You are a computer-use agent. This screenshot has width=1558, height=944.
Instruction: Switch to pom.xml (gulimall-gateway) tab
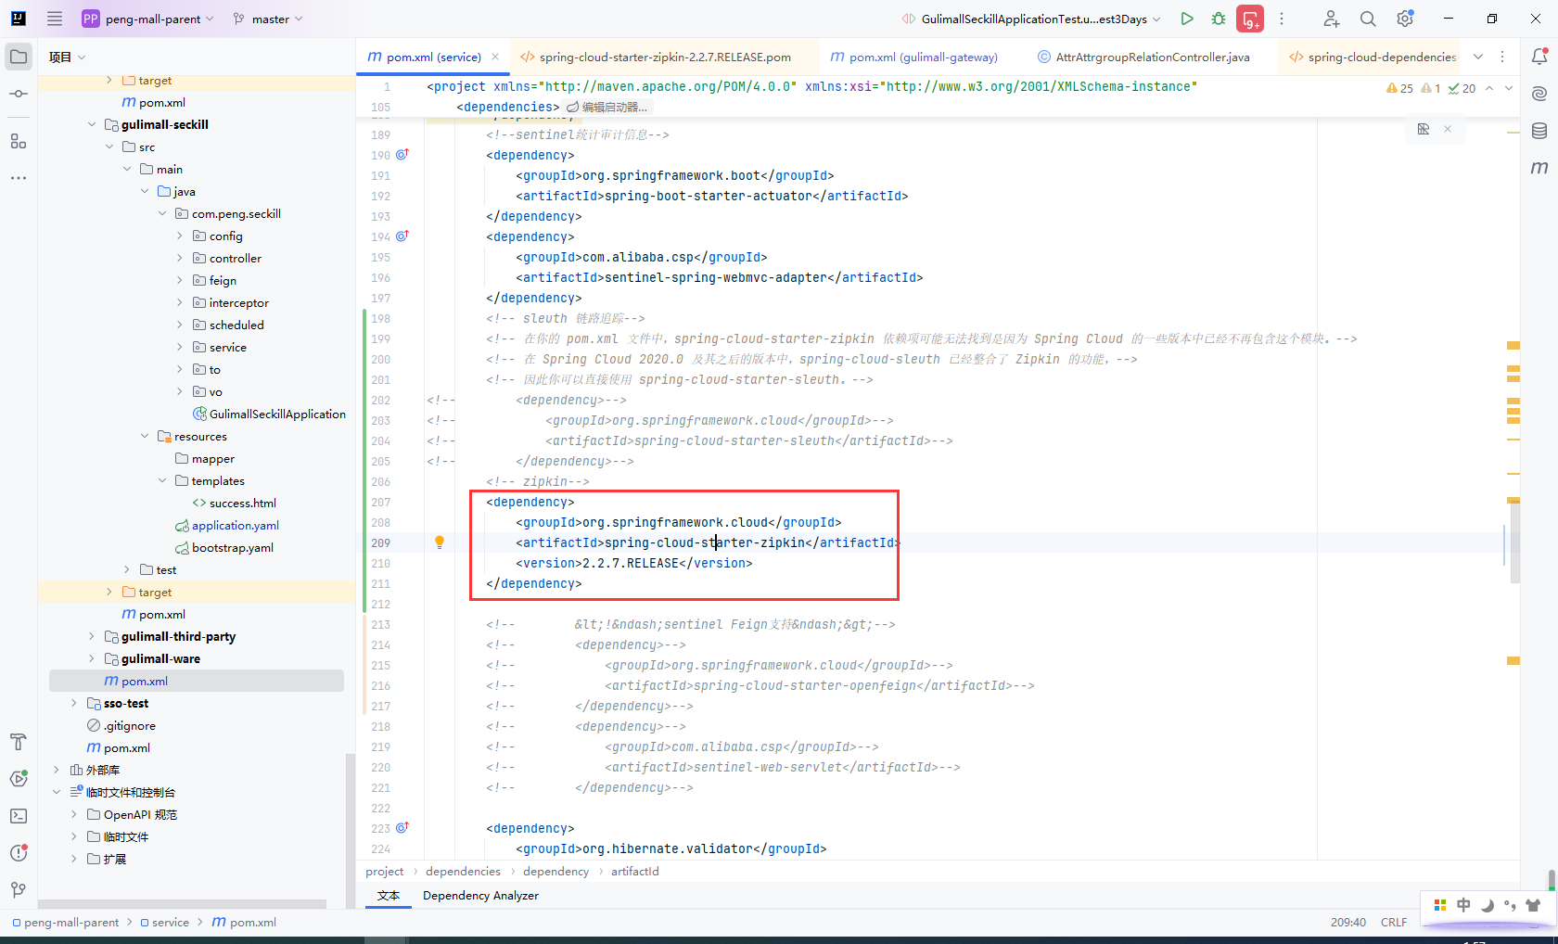pyautogui.click(x=914, y=57)
